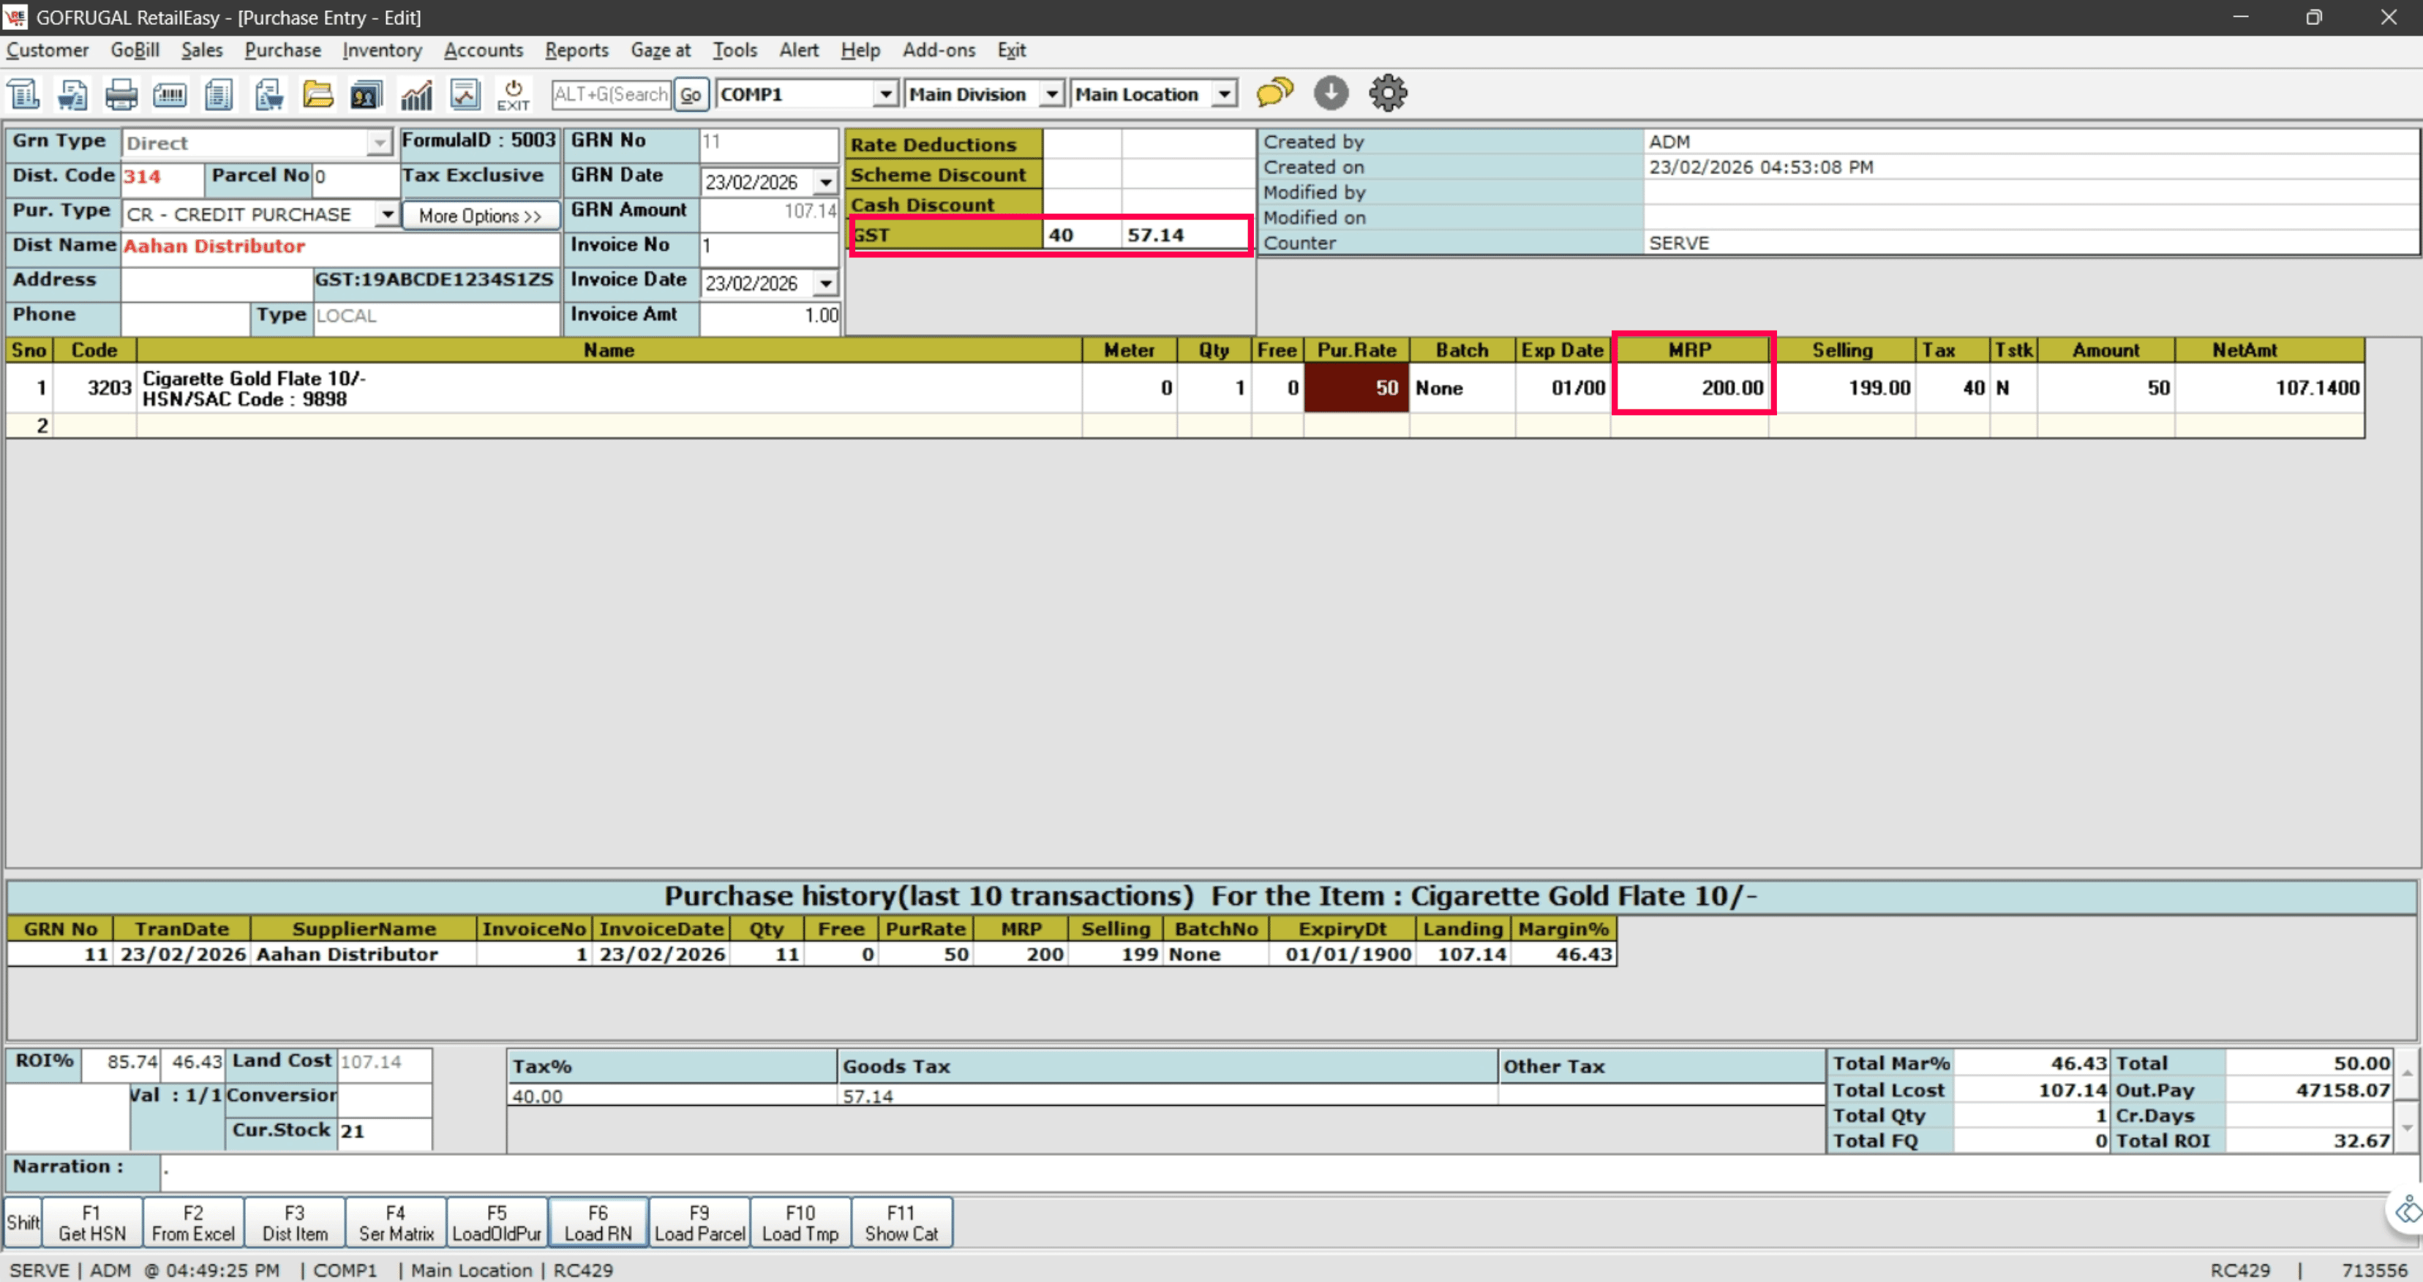Click the grey download arrow icon
Image resolution: width=2423 pixels, height=1282 pixels.
(x=1330, y=92)
